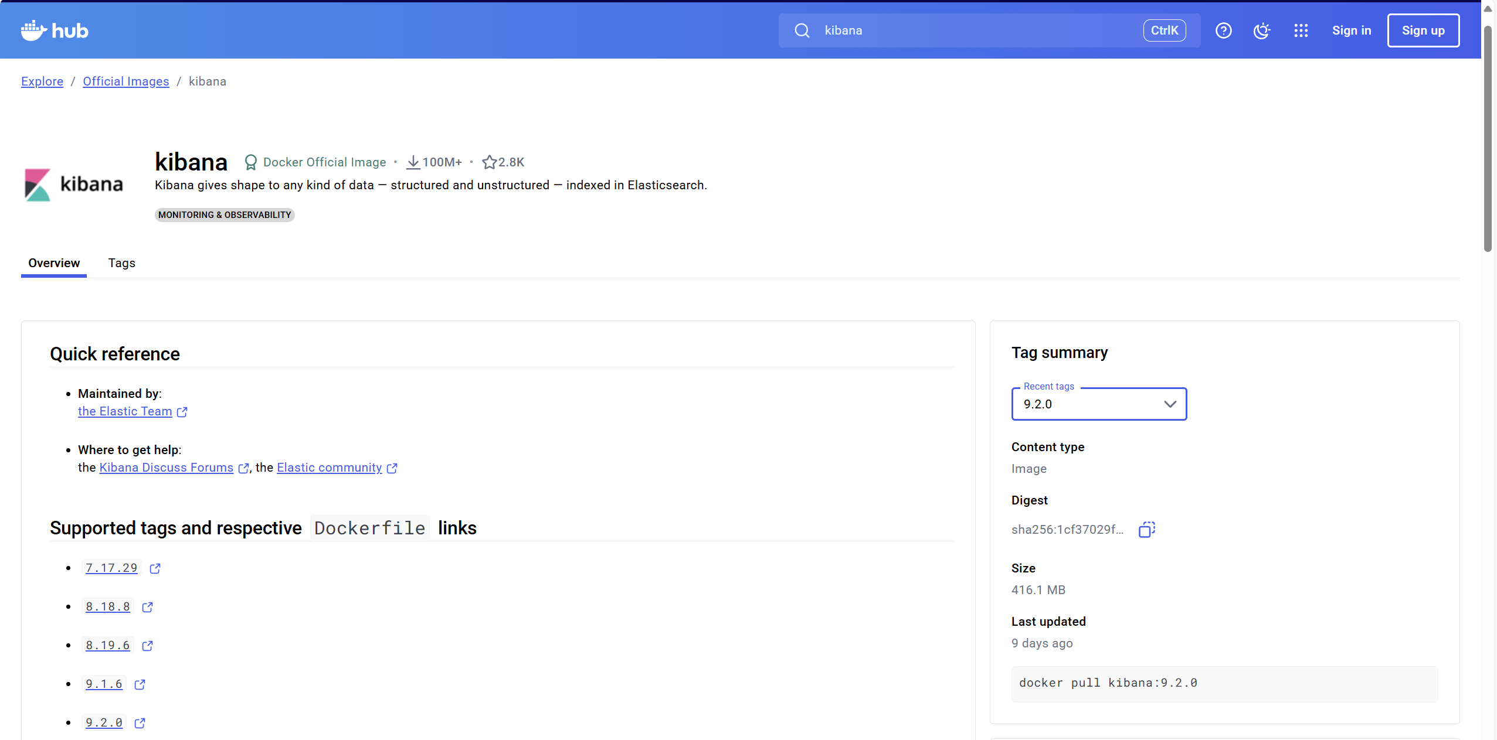The width and height of the screenshot is (1497, 740).
Task: Click the Sign in link
Action: (1351, 30)
